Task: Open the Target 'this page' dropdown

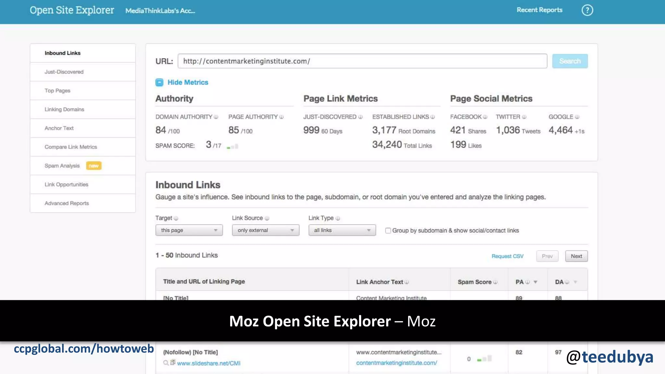Action: point(189,230)
